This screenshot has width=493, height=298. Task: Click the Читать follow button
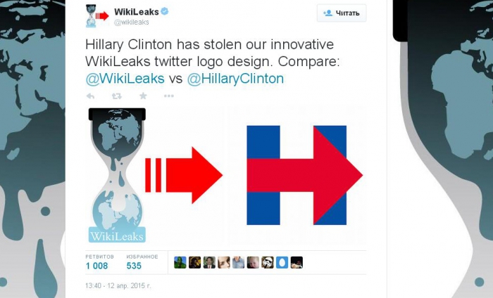342,13
